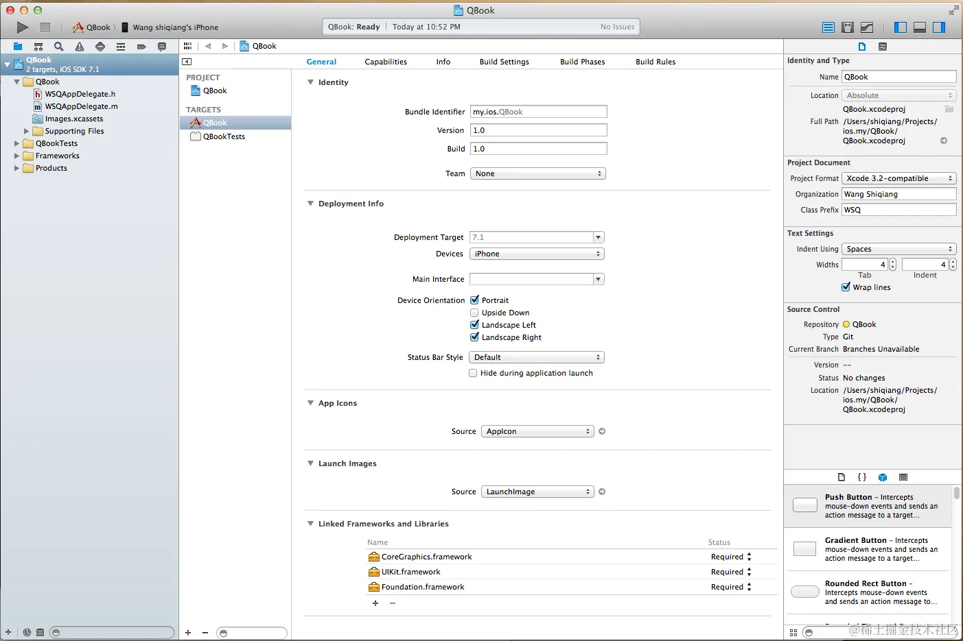963x641 pixels.
Task: Switch object library to icon view
Action: point(793,633)
